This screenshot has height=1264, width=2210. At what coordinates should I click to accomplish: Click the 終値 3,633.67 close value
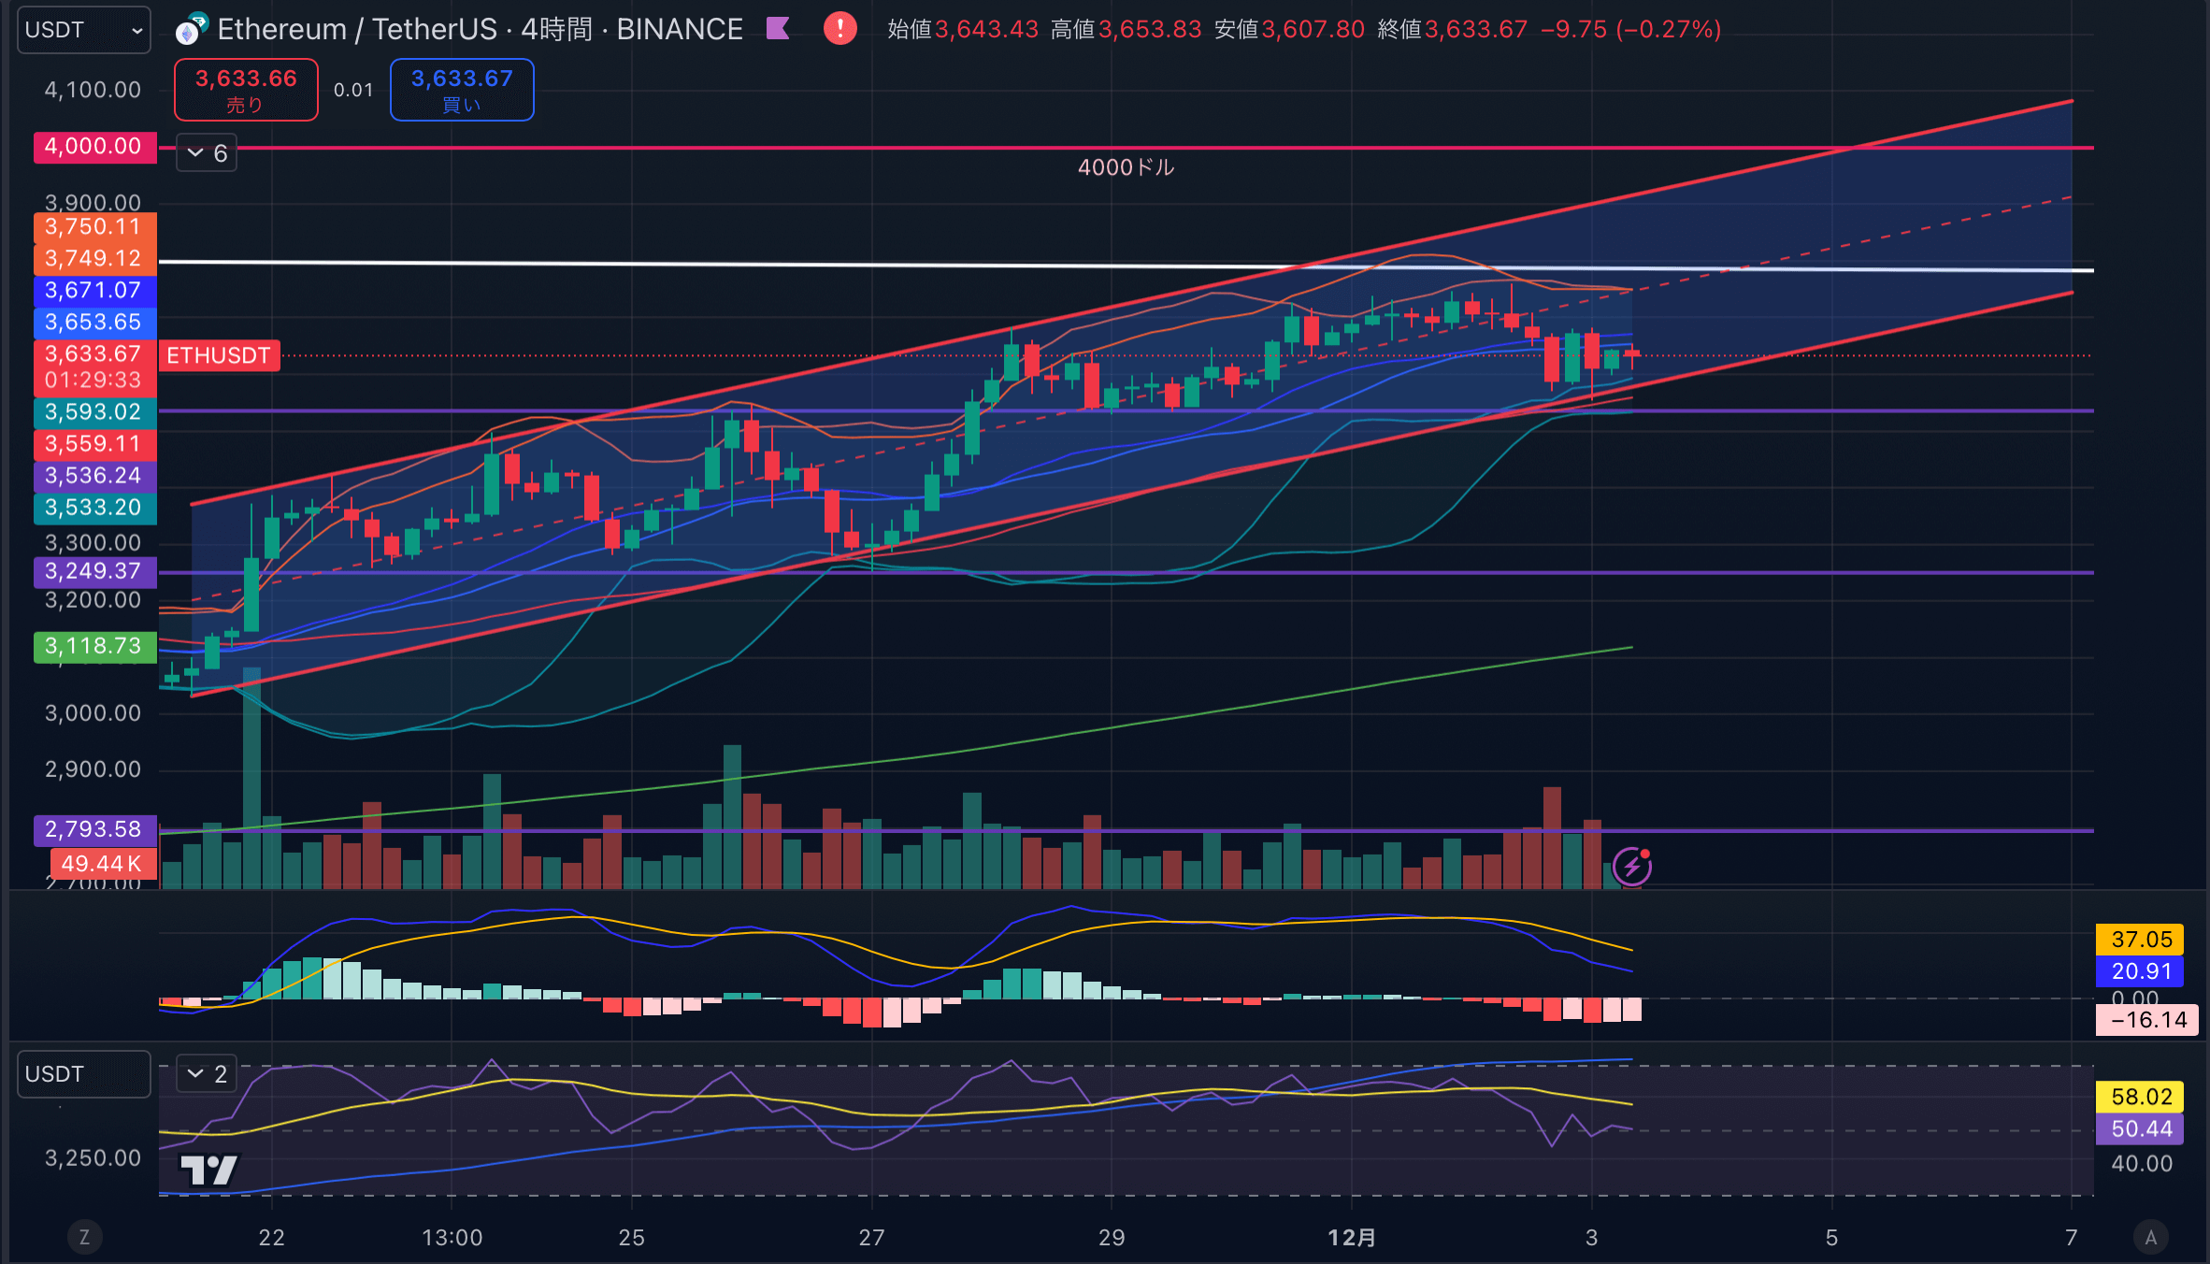coord(1452,29)
